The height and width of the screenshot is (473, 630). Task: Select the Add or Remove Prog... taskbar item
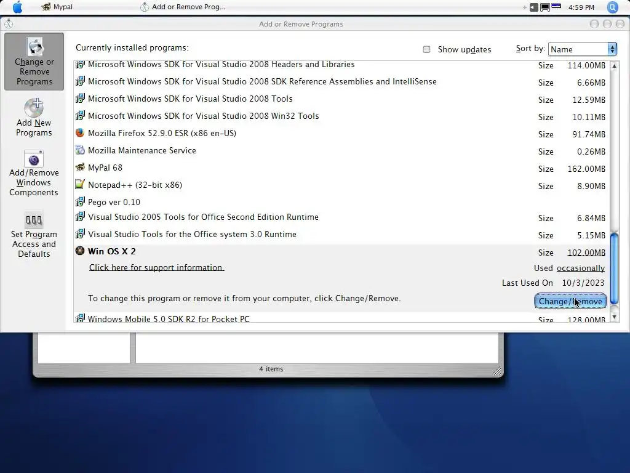pyautogui.click(x=182, y=7)
